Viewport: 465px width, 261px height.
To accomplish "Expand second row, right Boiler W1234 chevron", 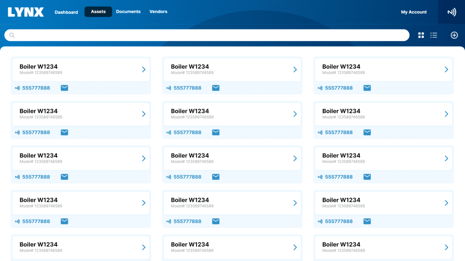I will (x=446, y=114).
